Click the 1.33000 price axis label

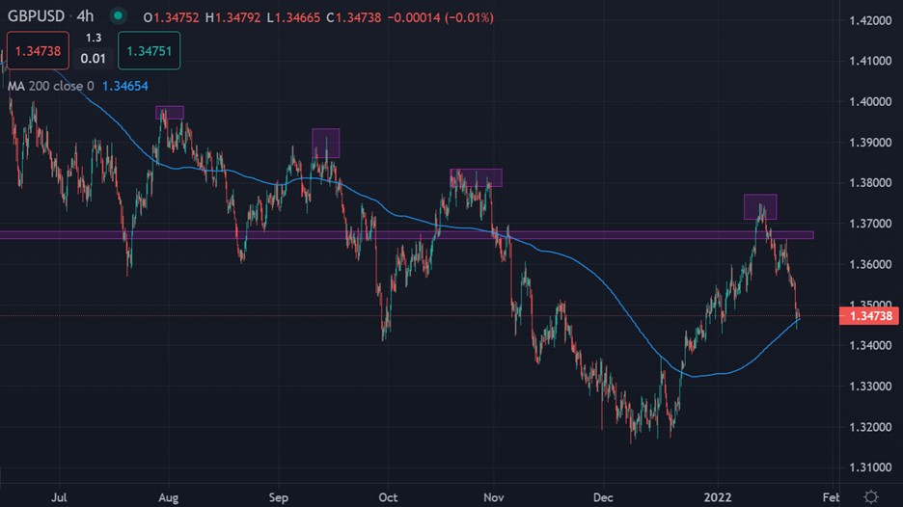tap(870, 387)
